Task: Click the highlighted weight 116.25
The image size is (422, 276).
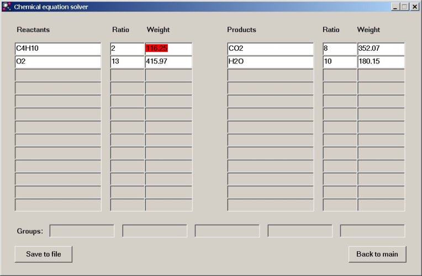Action: tap(157, 49)
